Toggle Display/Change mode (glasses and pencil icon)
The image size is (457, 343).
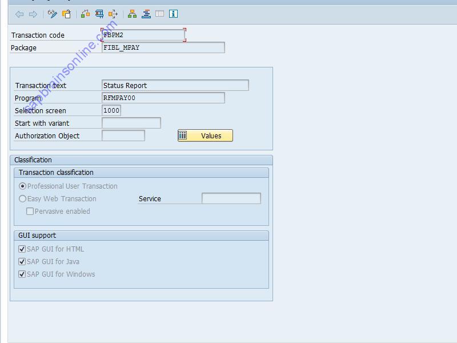[53, 14]
